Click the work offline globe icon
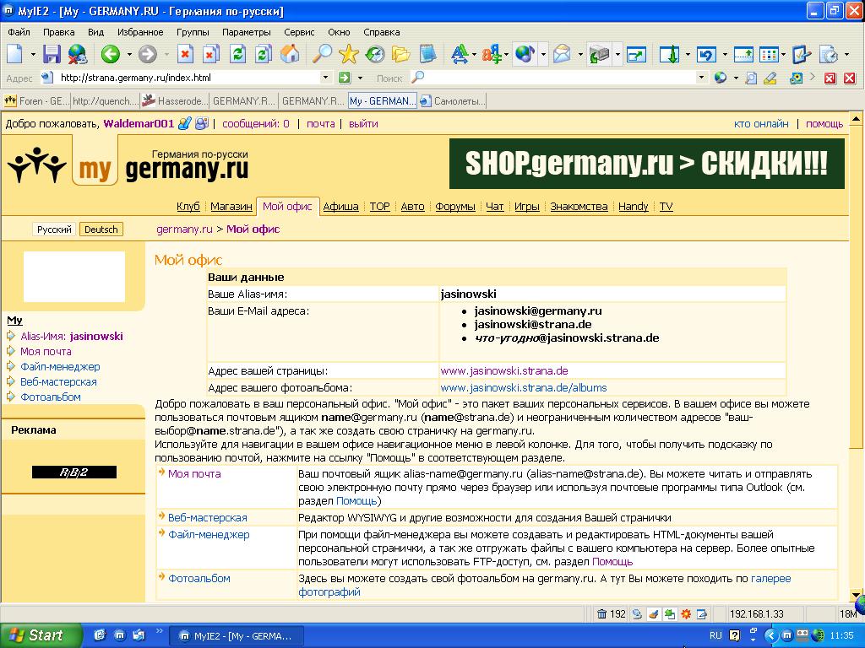 pyautogui.click(x=77, y=54)
